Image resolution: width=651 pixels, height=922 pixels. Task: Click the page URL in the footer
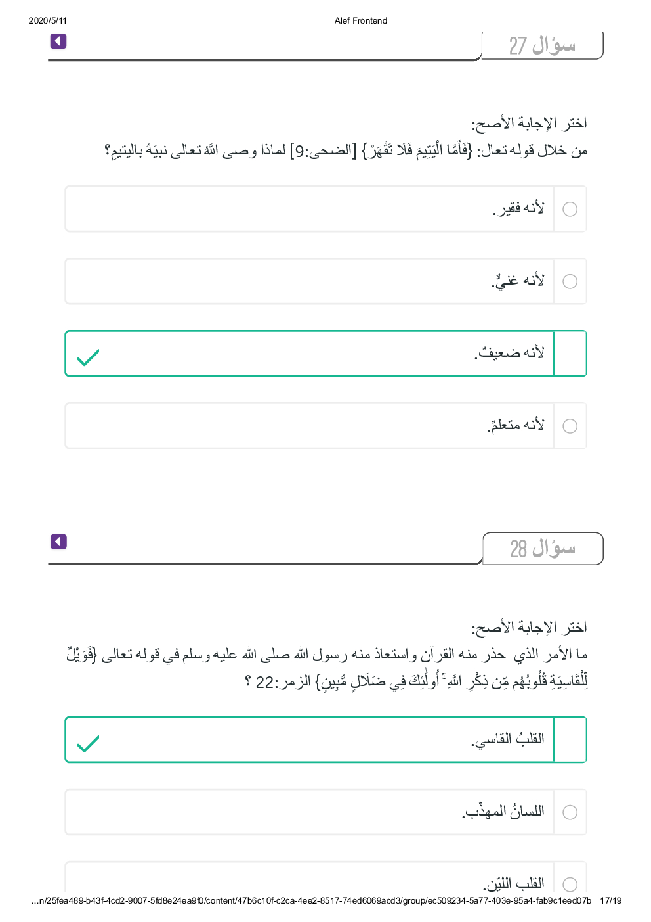click(311, 900)
